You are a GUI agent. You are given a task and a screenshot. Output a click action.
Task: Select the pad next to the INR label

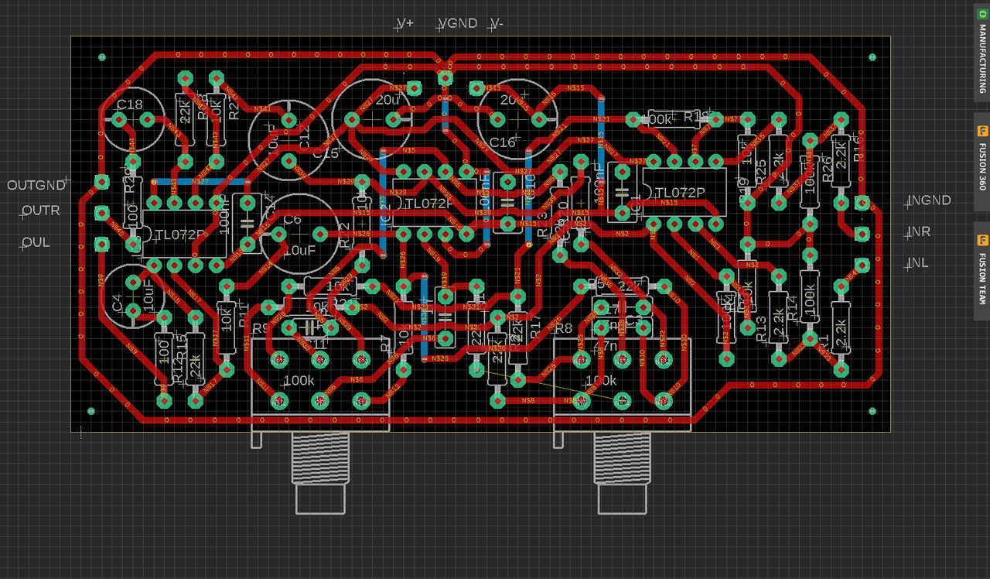click(x=862, y=234)
